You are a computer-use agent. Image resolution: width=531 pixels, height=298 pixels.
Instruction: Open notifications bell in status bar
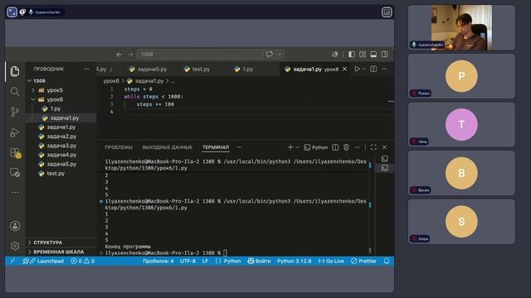387,262
